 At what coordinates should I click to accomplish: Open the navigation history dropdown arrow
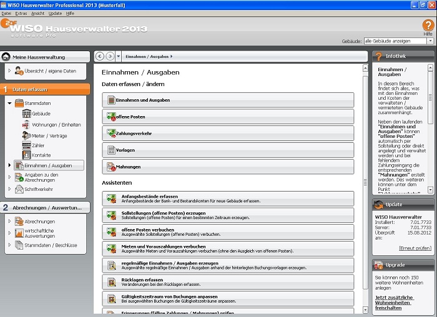pos(118,56)
